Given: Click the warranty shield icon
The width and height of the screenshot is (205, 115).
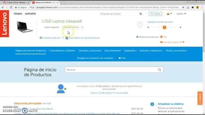Looking at the screenshot, I should (140, 25).
